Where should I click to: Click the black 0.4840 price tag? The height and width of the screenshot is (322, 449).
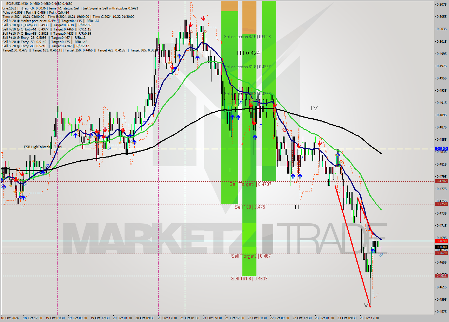click(x=441, y=148)
